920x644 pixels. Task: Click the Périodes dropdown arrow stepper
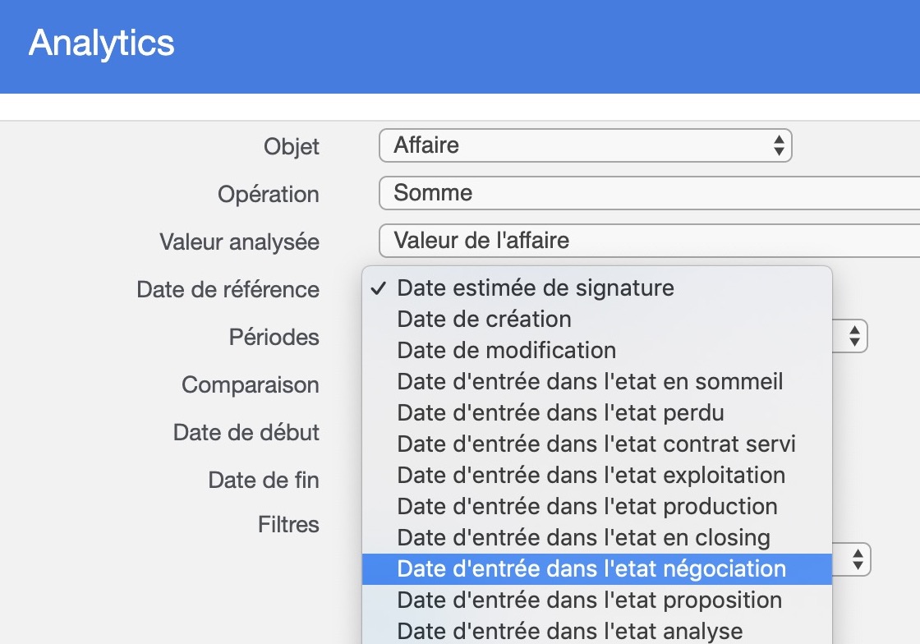pos(854,337)
